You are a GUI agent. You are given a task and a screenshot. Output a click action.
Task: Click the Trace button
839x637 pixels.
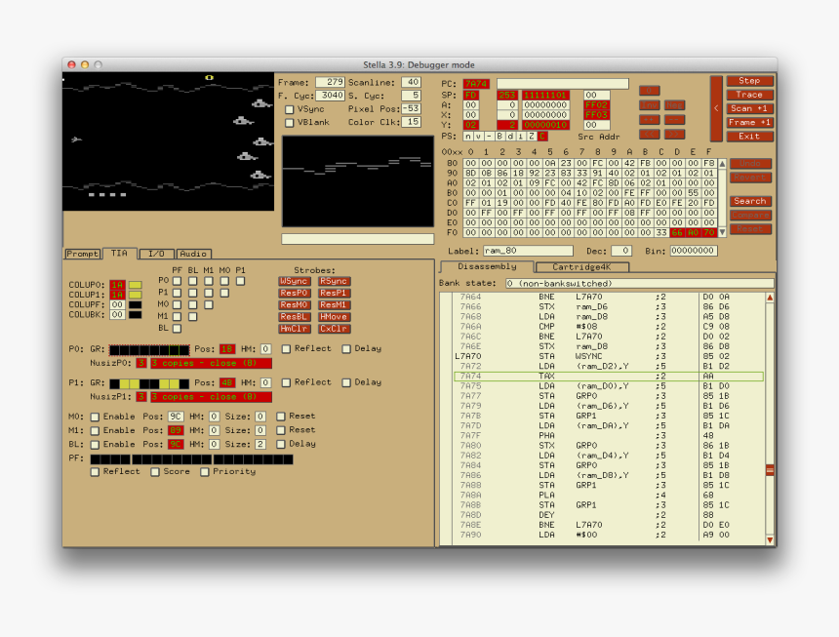point(749,95)
